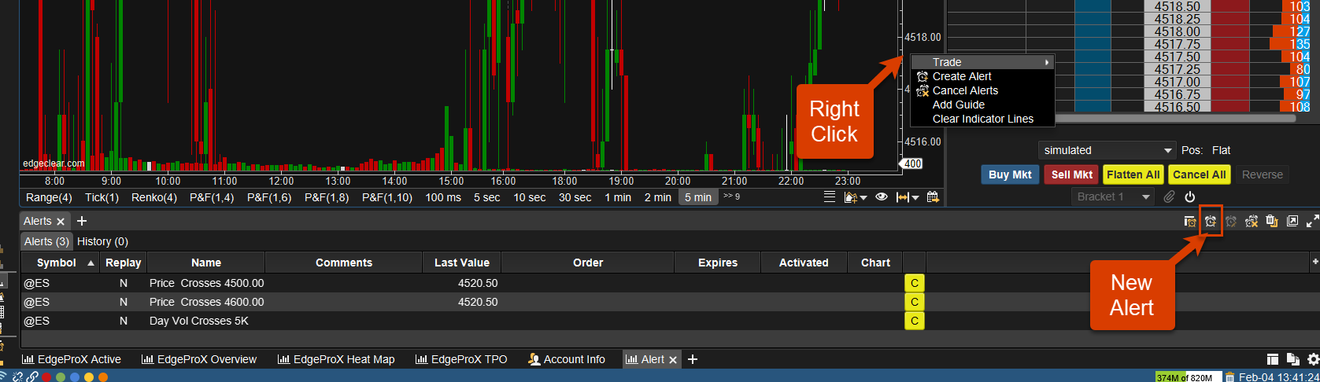Click the yellow status dot in bottom bar
1320x382 pixels.
(x=89, y=377)
